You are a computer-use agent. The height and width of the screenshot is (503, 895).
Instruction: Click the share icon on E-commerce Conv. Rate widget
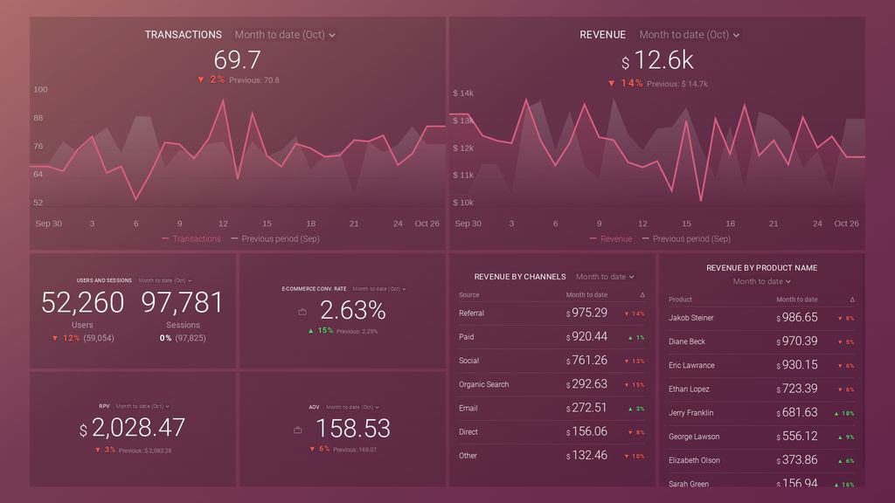coord(301,311)
